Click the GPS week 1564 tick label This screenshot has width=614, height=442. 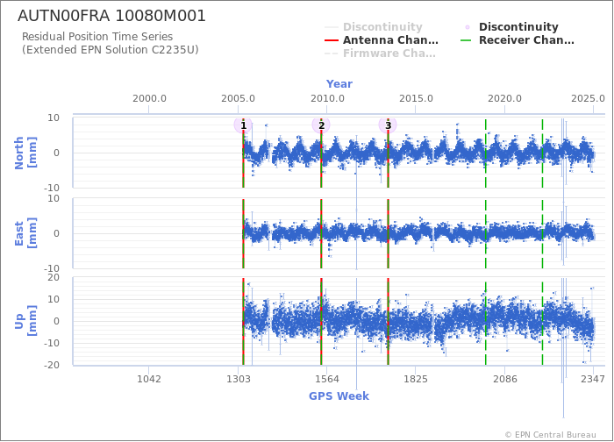327,379
